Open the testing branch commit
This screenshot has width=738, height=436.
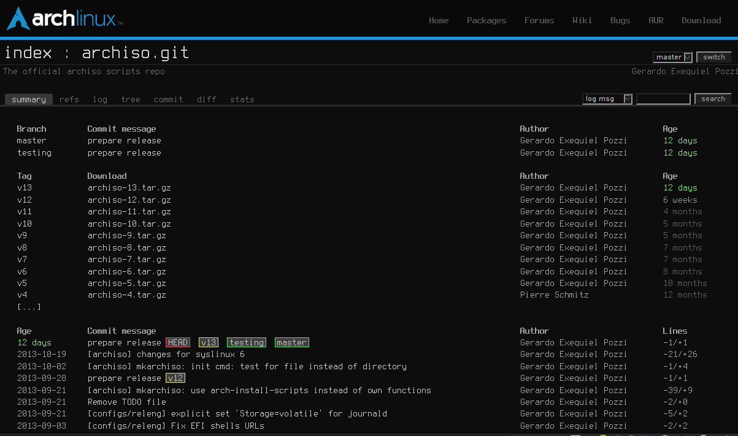[x=124, y=152]
